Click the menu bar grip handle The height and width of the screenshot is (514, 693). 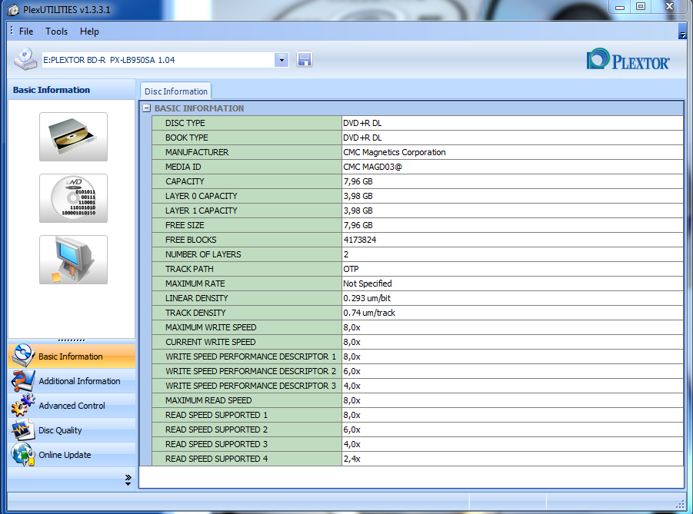point(12,31)
